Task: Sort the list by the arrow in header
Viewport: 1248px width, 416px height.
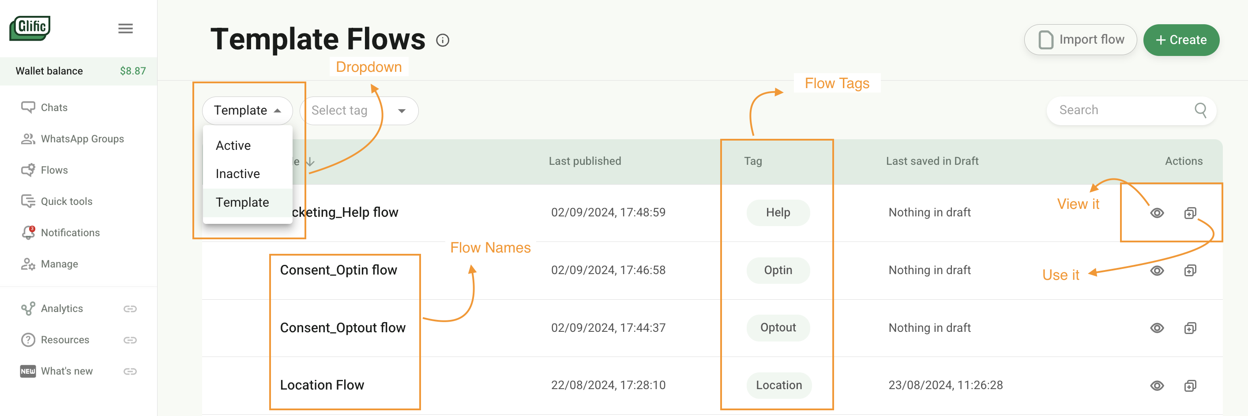Action: 311,162
